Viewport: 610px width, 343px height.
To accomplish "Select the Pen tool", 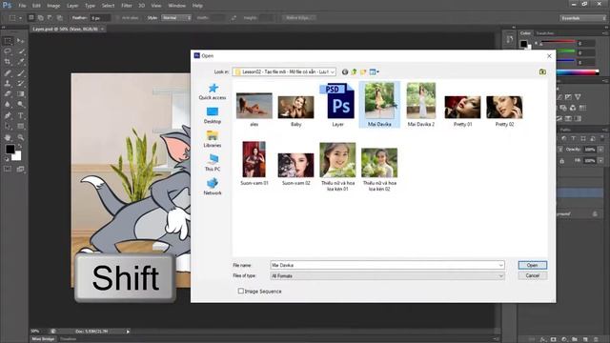I will pyautogui.click(x=8, y=115).
